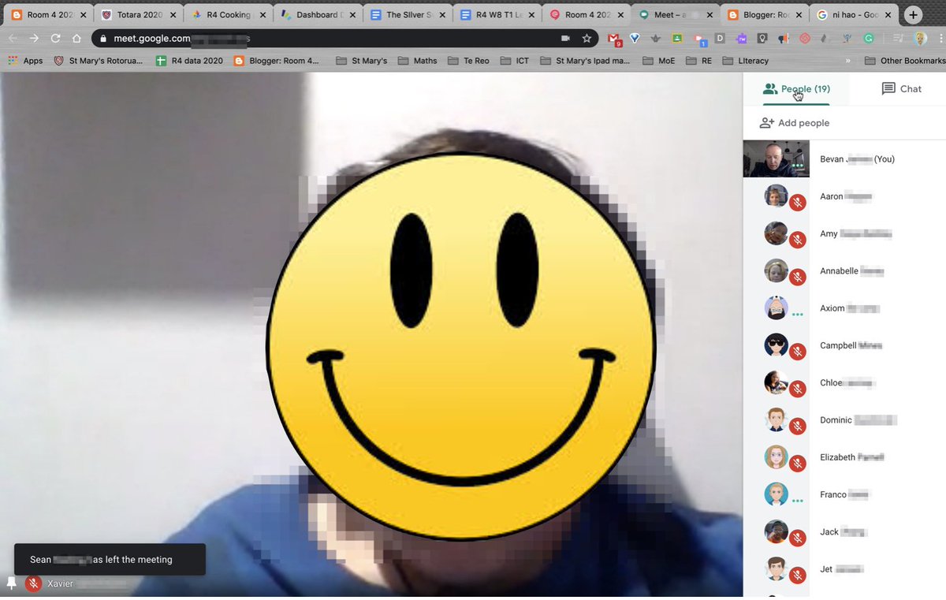Reload the current page
Image resolution: width=946 pixels, height=600 pixels.
[55, 38]
